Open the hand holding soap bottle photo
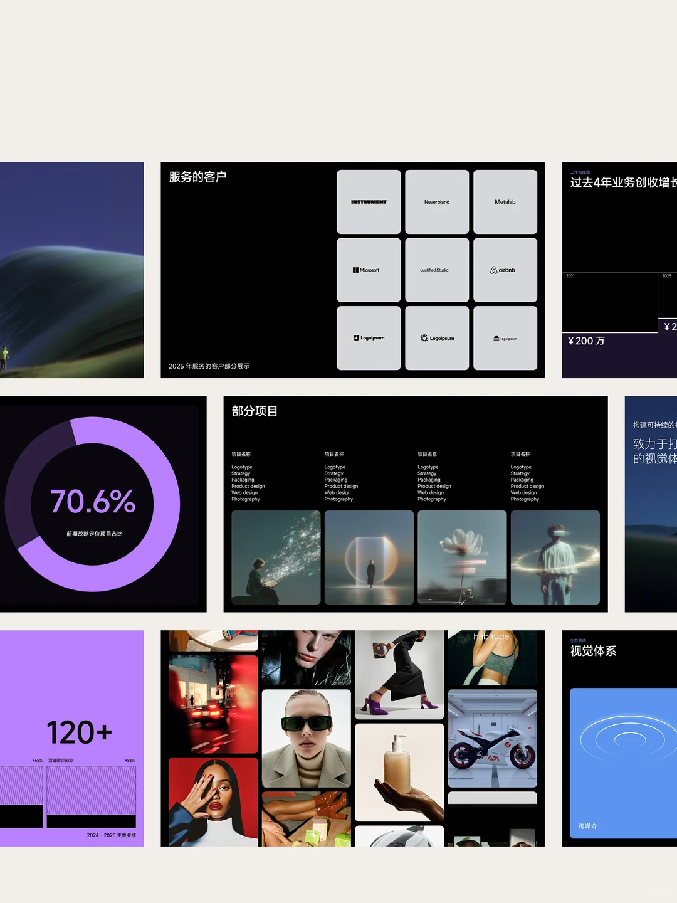677x903 pixels. 399,773
